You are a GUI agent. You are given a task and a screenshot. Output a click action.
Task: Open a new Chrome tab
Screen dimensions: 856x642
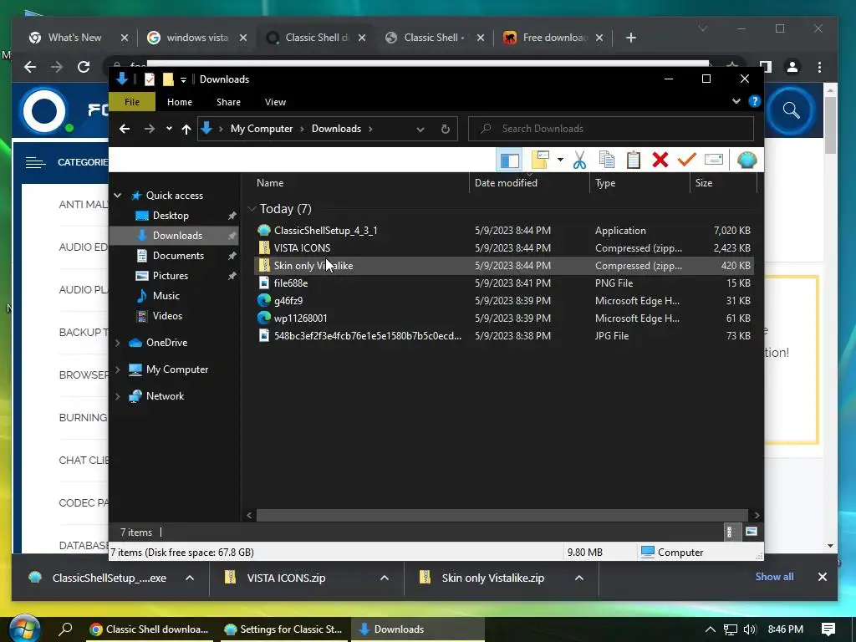631,38
